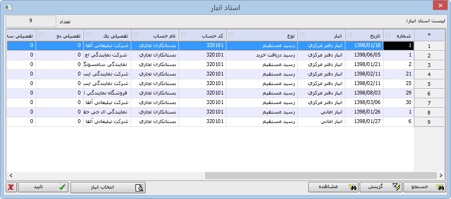Toggle checkbox in تاریخ column header
Image resolution: width=451 pixels, height=199 pixels.
coord(350,35)
